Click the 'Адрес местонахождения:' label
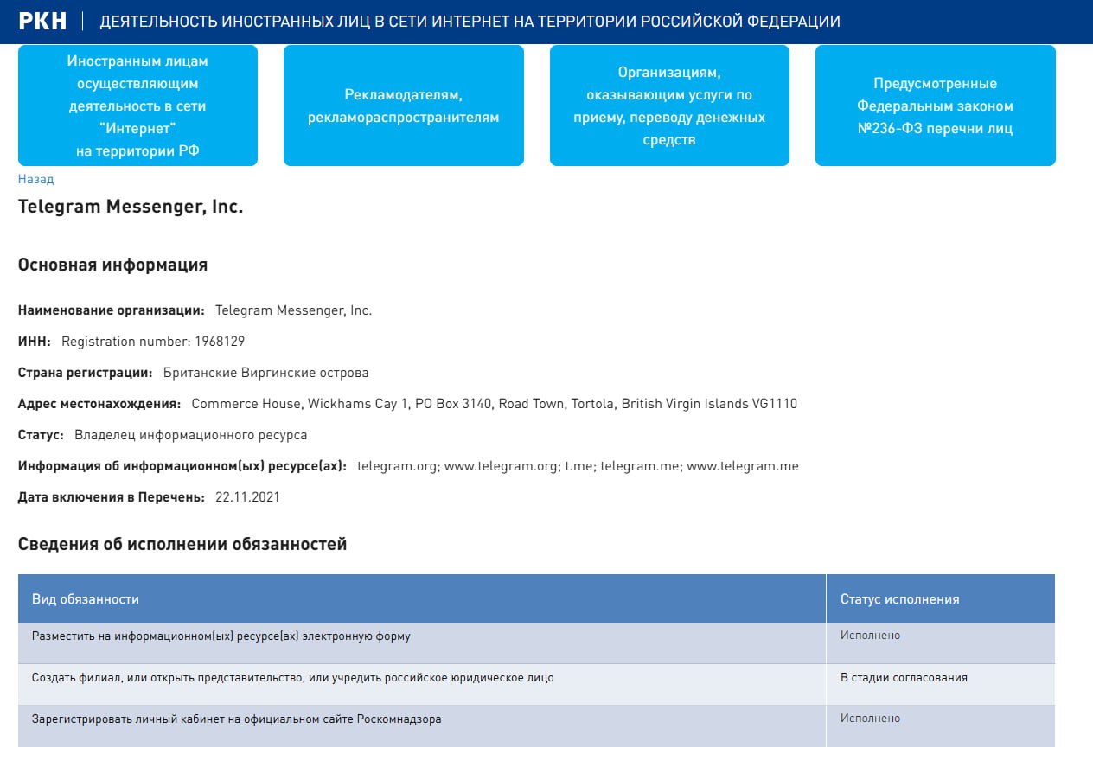The width and height of the screenshot is (1093, 761). [x=99, y=404]
